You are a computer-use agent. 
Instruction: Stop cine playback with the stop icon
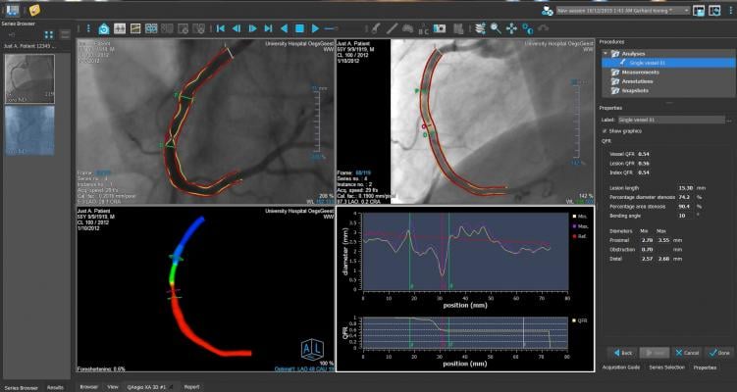click(300, 29)
